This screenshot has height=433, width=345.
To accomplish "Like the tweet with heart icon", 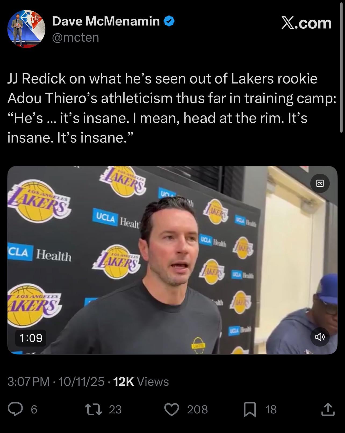I will (171, 409).
